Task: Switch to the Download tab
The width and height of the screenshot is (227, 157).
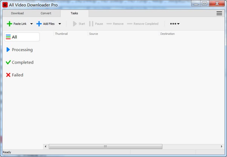Action: pos(17,13)
